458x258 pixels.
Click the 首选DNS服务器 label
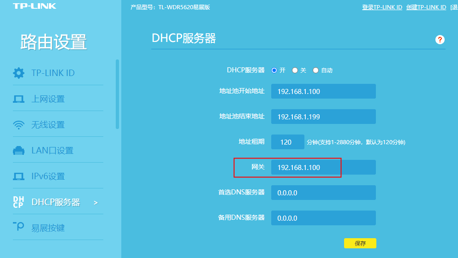click(x=241, y=192)
